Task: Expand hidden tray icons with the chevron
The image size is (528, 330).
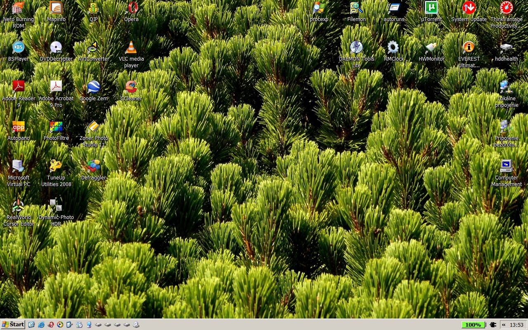Action: point(504,325)
